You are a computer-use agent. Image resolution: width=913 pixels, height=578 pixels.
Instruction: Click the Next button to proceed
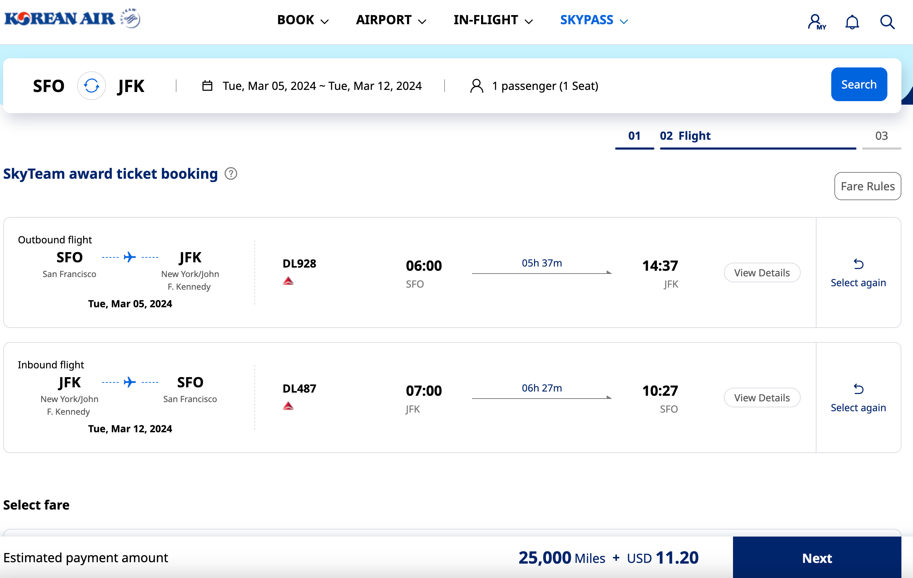pyautogui.click(x=818, y=558)
